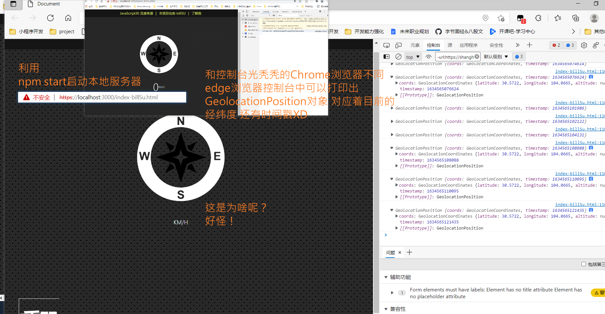Switch to the 源 tab
Viewport: 605px width, 314px height.
click(450, 45)
